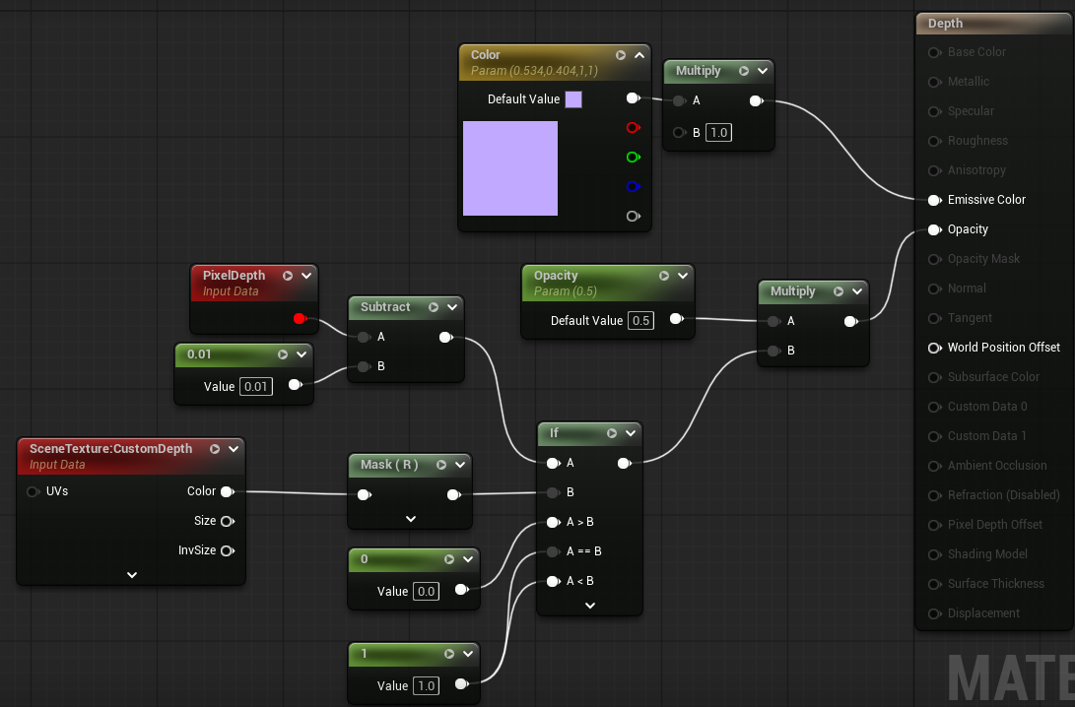Toggle preview icon on the PixelDepth node
This screenshot has height=707, width=1075.
288,276
